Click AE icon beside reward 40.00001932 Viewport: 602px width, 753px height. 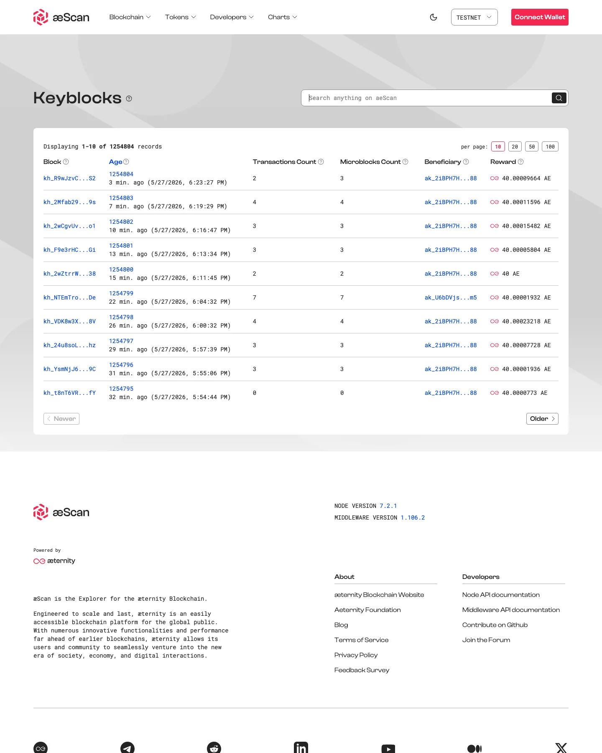point(495,297)
